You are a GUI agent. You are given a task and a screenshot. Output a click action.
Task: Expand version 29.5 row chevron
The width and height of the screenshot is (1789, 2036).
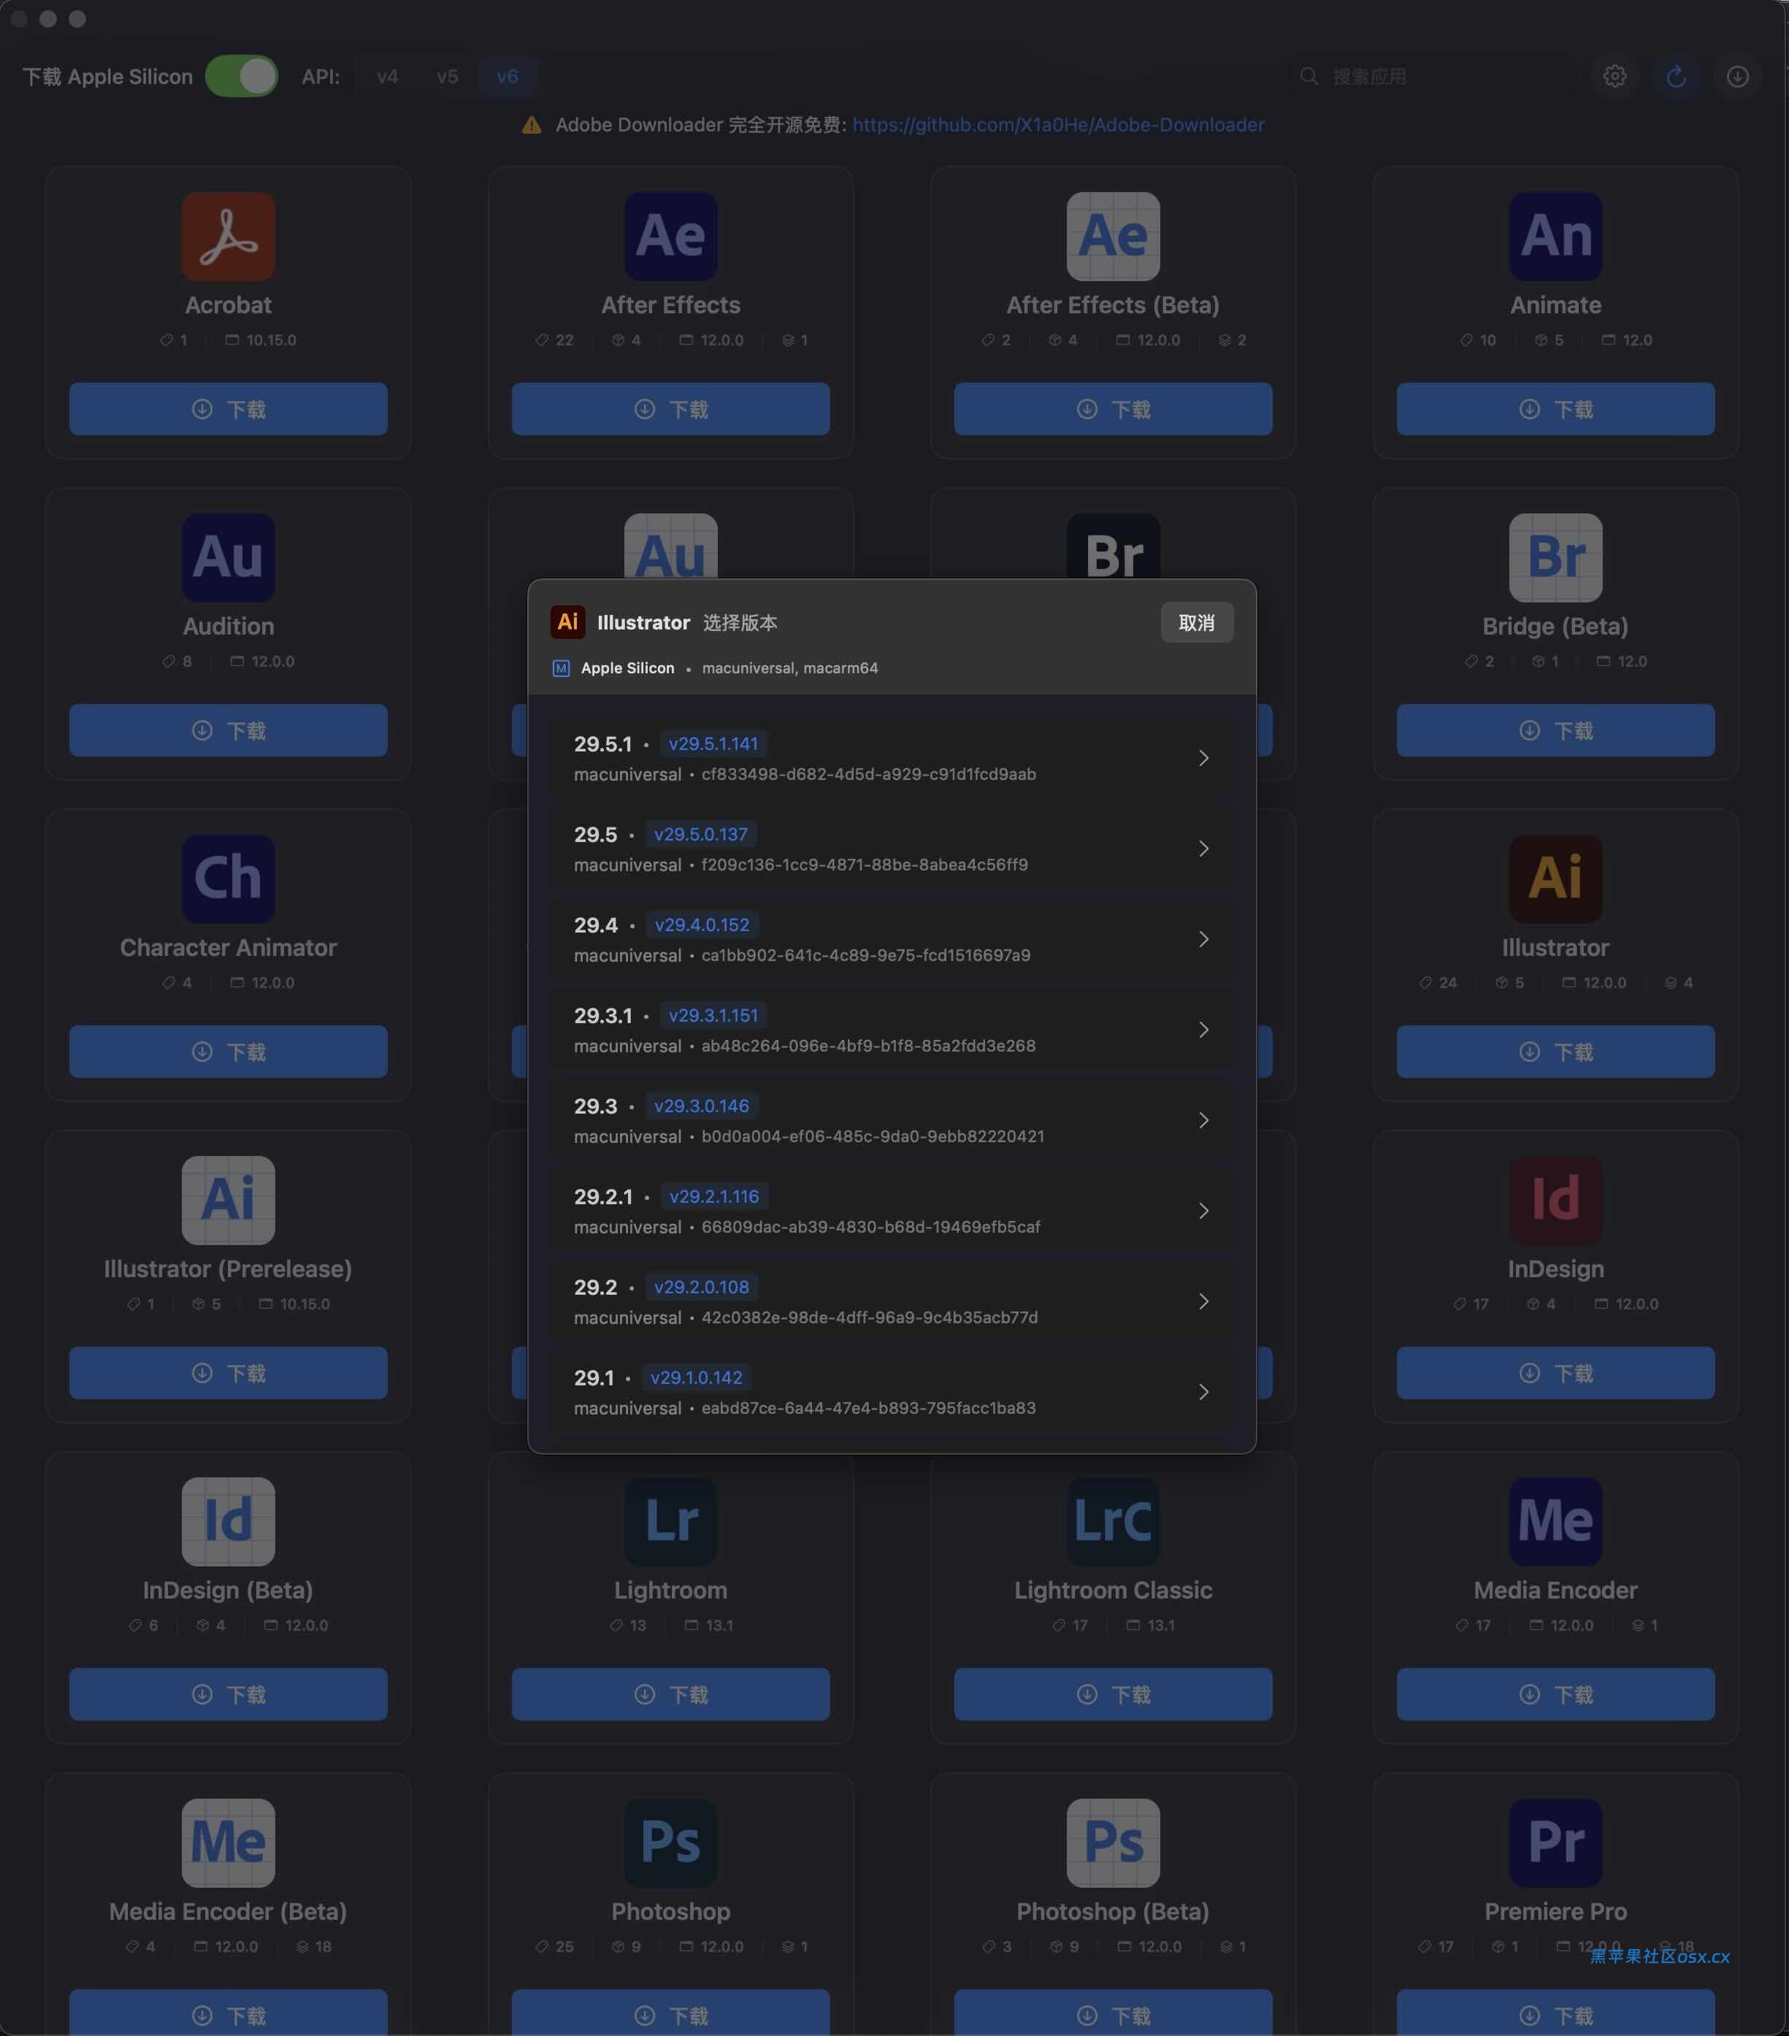[x=1203, y=849]
